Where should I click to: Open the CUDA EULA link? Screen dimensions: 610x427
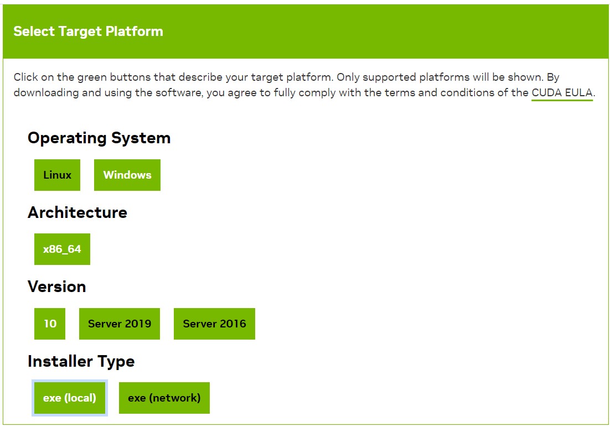coord(562,93)
